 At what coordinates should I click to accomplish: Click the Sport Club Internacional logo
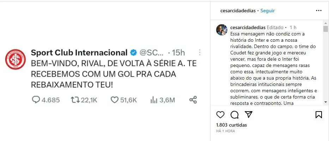(16, 59)
